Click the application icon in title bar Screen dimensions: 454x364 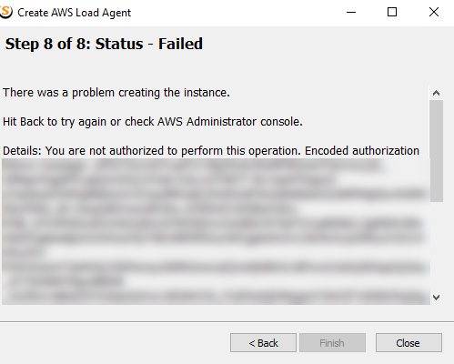[x=5, y=12]
